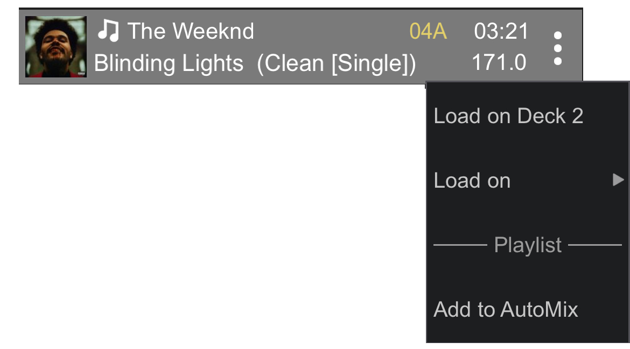Screen dimensions: 630x349
Task: Open the three-dot track options menu
Action: [x=557, y=48]
